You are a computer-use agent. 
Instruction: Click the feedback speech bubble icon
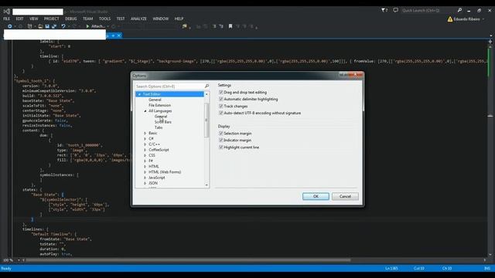pyautogui.click(x=395, y=10)
